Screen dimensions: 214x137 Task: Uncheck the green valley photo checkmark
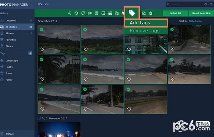point(85,30)
